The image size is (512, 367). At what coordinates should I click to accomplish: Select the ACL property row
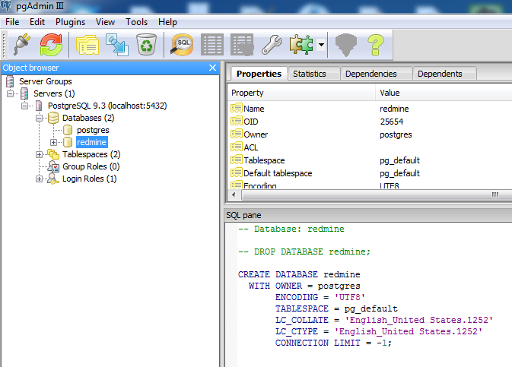[x=370, y=147]
